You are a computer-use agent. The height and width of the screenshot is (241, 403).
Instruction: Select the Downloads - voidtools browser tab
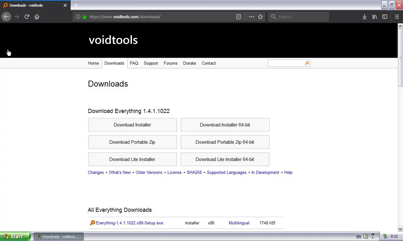pyautogui.click(x=35, y=5)
